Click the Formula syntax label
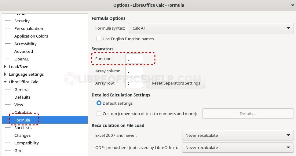 point(110,28)
